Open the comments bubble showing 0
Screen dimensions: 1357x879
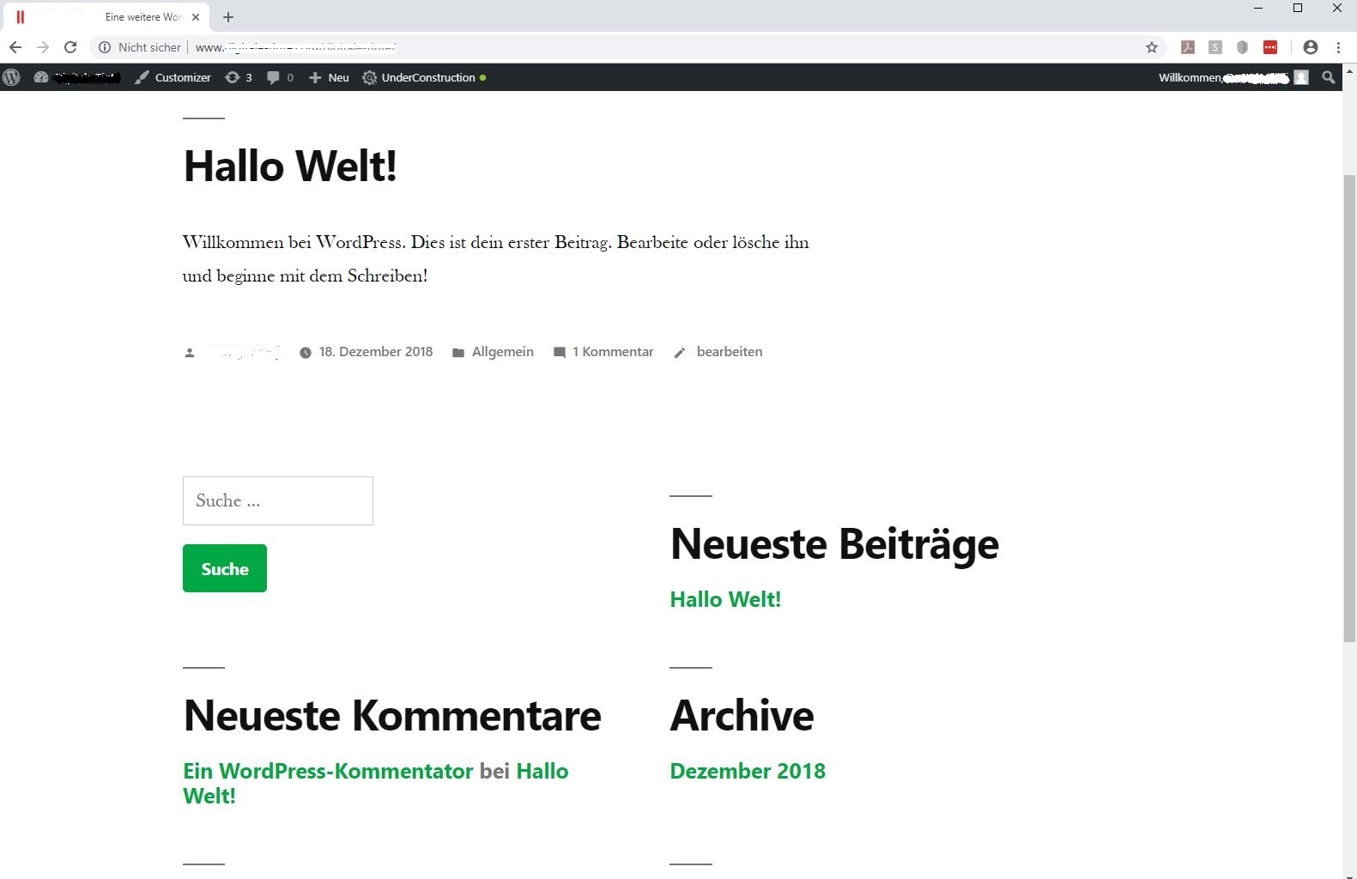(x=280, y=77)
